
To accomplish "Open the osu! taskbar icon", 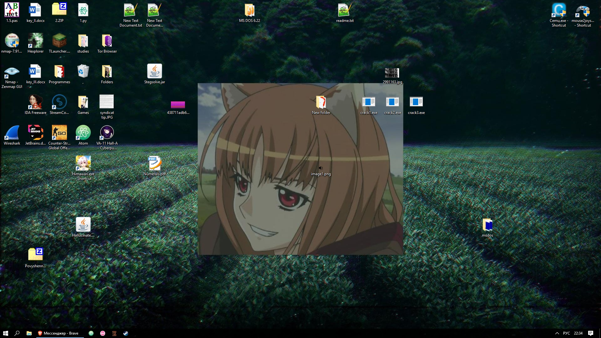I will (103, 333).
